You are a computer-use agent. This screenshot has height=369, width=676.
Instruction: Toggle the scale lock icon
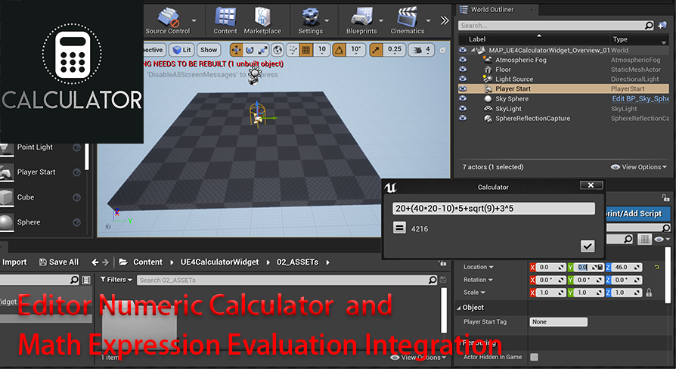[649, 293]
